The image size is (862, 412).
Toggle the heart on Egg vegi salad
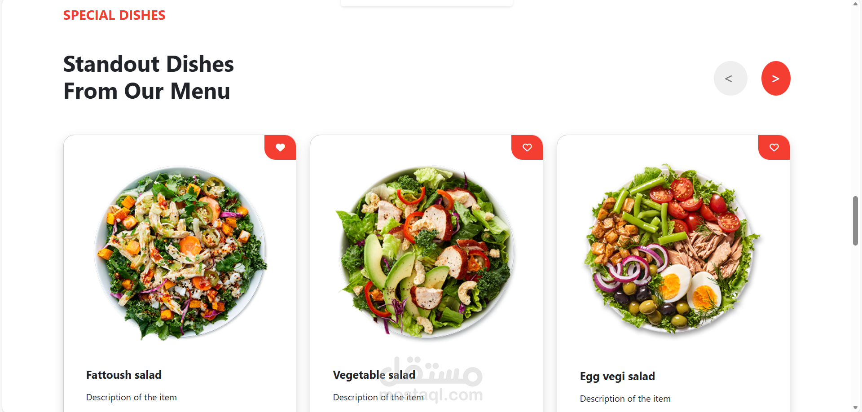(x=774, y=147)
